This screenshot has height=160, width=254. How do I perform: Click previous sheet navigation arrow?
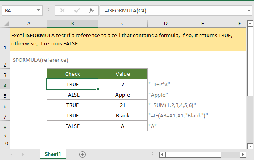tap(12, 154)
